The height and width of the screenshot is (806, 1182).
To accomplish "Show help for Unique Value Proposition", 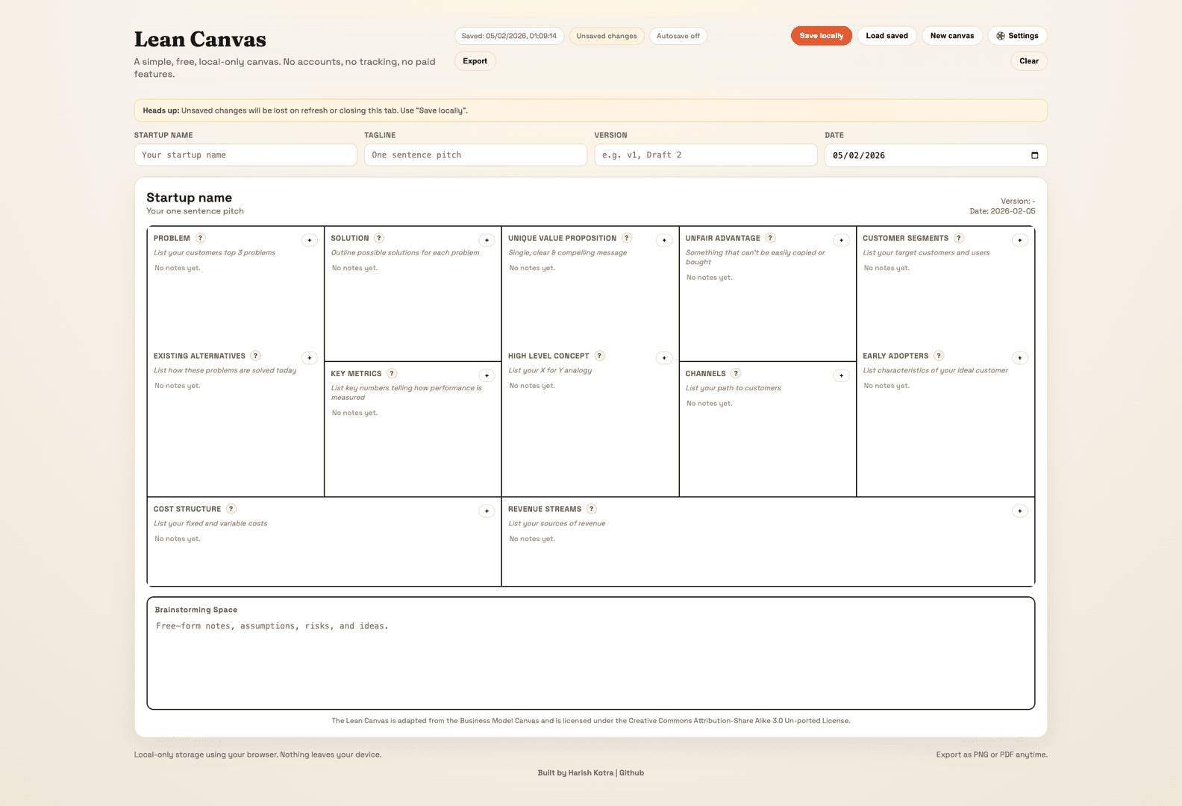I will coord(627,238).
